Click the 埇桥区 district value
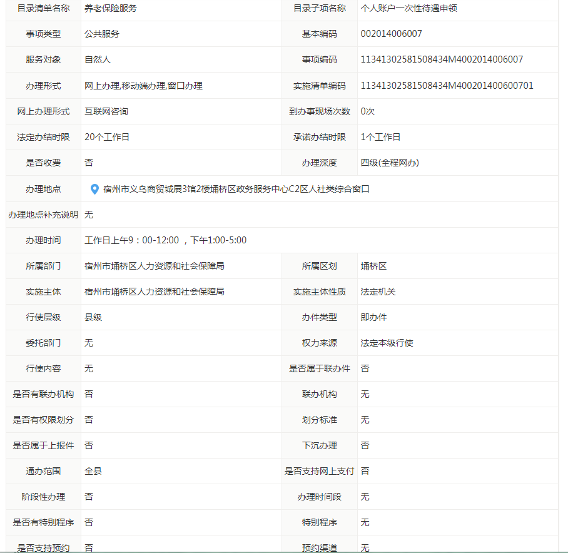The image size is (568, 553). coord(373,266)
